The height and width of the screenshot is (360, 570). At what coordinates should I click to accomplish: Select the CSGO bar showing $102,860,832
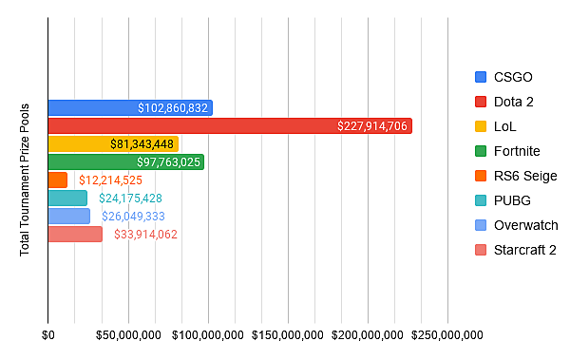point(130,108)
